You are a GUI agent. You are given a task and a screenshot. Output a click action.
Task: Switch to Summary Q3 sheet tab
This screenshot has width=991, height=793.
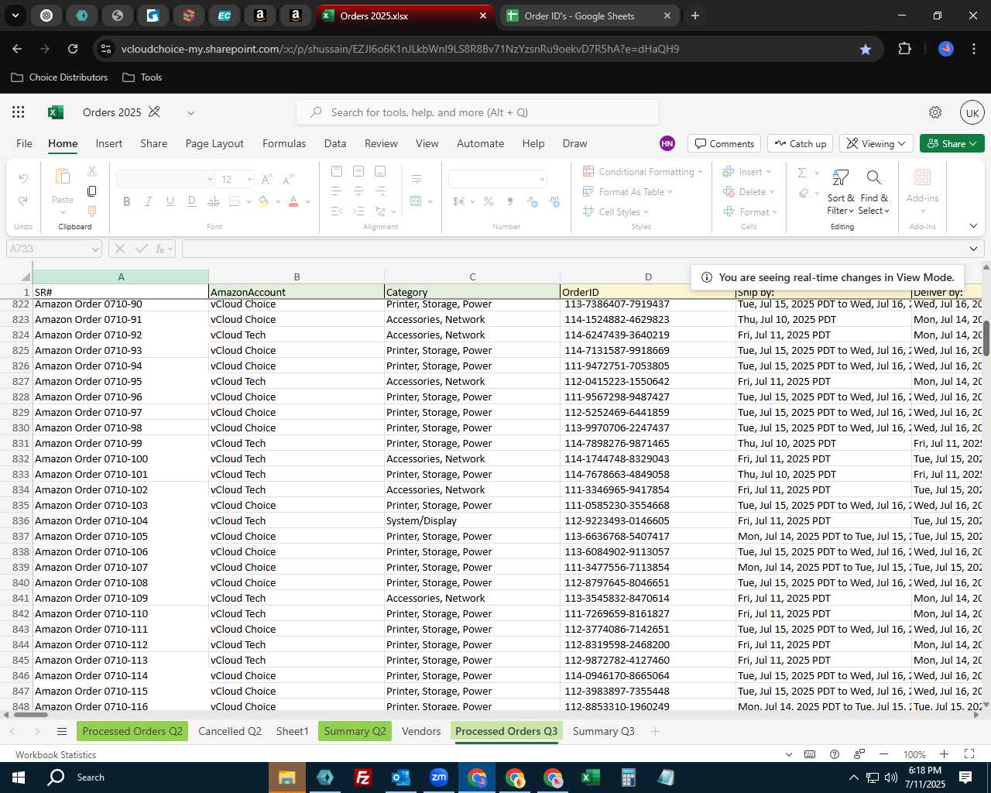[x=604, y=731]
